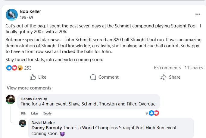Click the post reaction emoji icons

[14, 68]
